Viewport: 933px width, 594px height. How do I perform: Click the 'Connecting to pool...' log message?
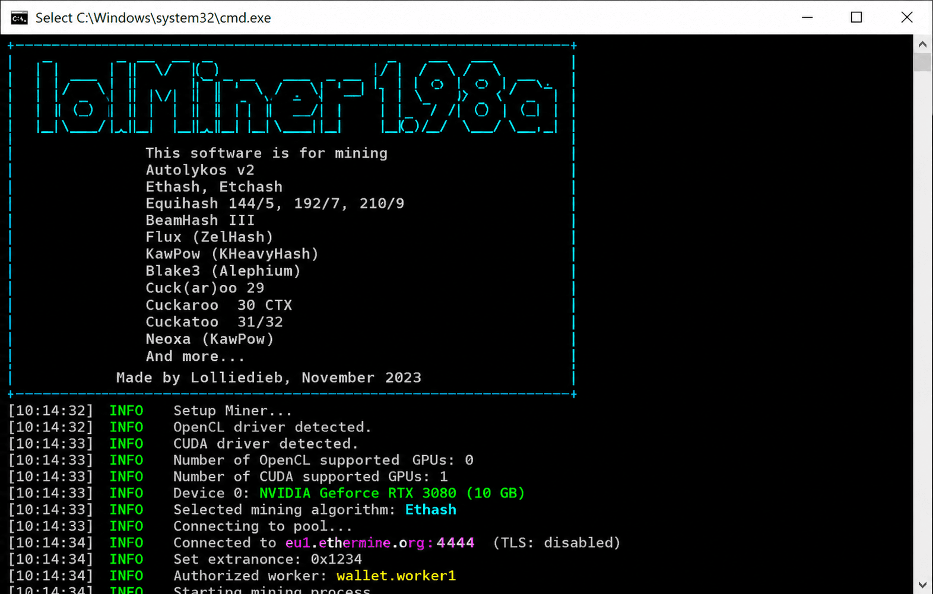(x=263, y=526)
